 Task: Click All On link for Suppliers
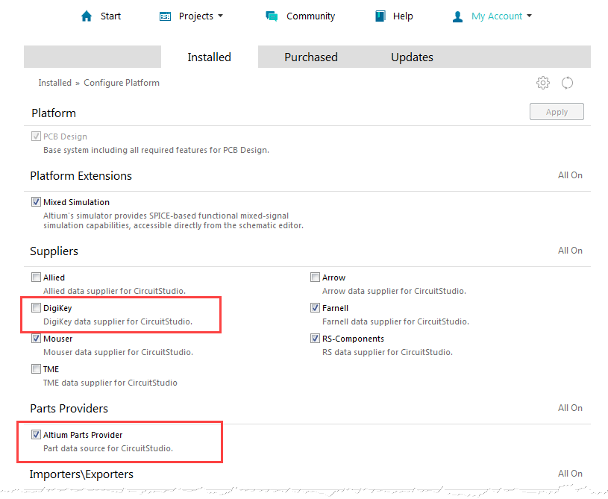point(570,251)
